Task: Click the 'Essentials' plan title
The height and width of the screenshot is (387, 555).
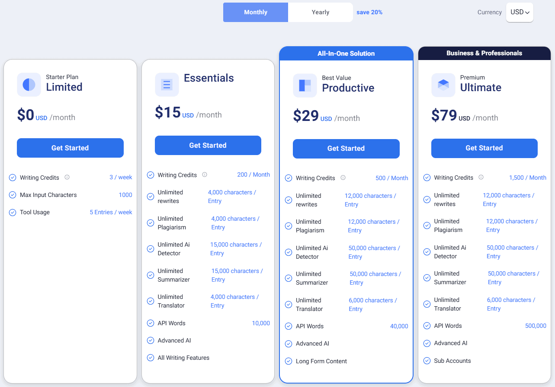Action: click(x=209, y=78)
